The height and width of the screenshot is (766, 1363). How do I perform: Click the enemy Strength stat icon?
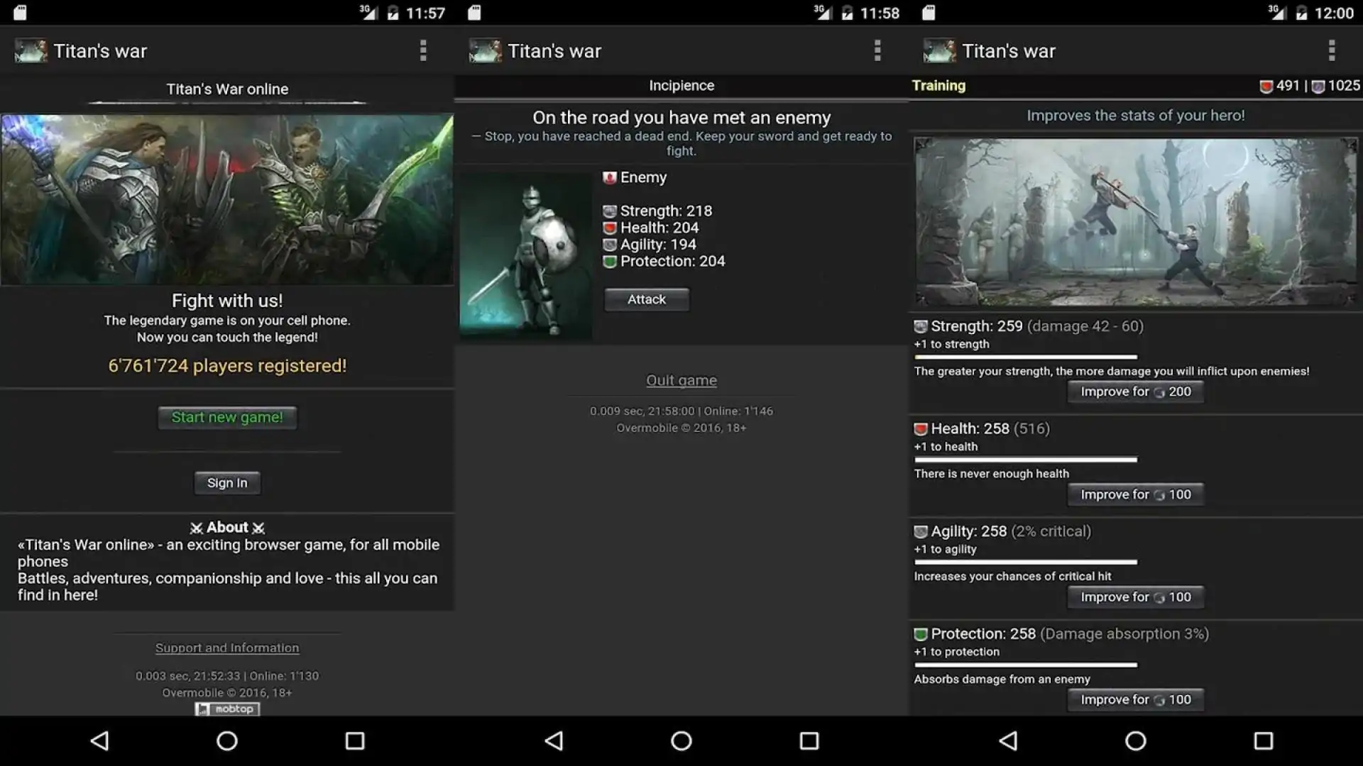(609, 211)
